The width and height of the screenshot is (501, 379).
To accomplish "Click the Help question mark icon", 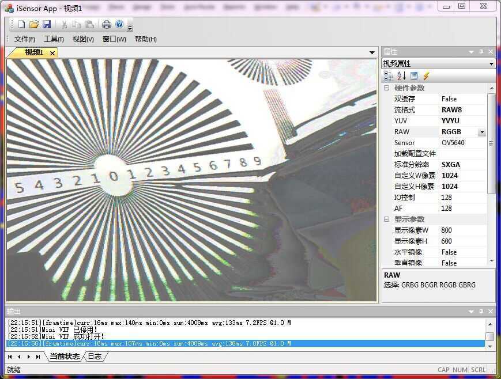I will tap(119, 24).
